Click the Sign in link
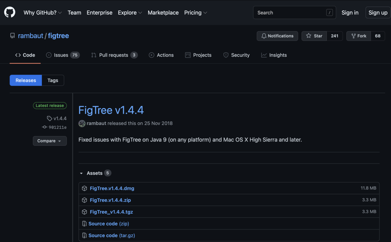Screen dimensions: 391x242 (350, 13)
